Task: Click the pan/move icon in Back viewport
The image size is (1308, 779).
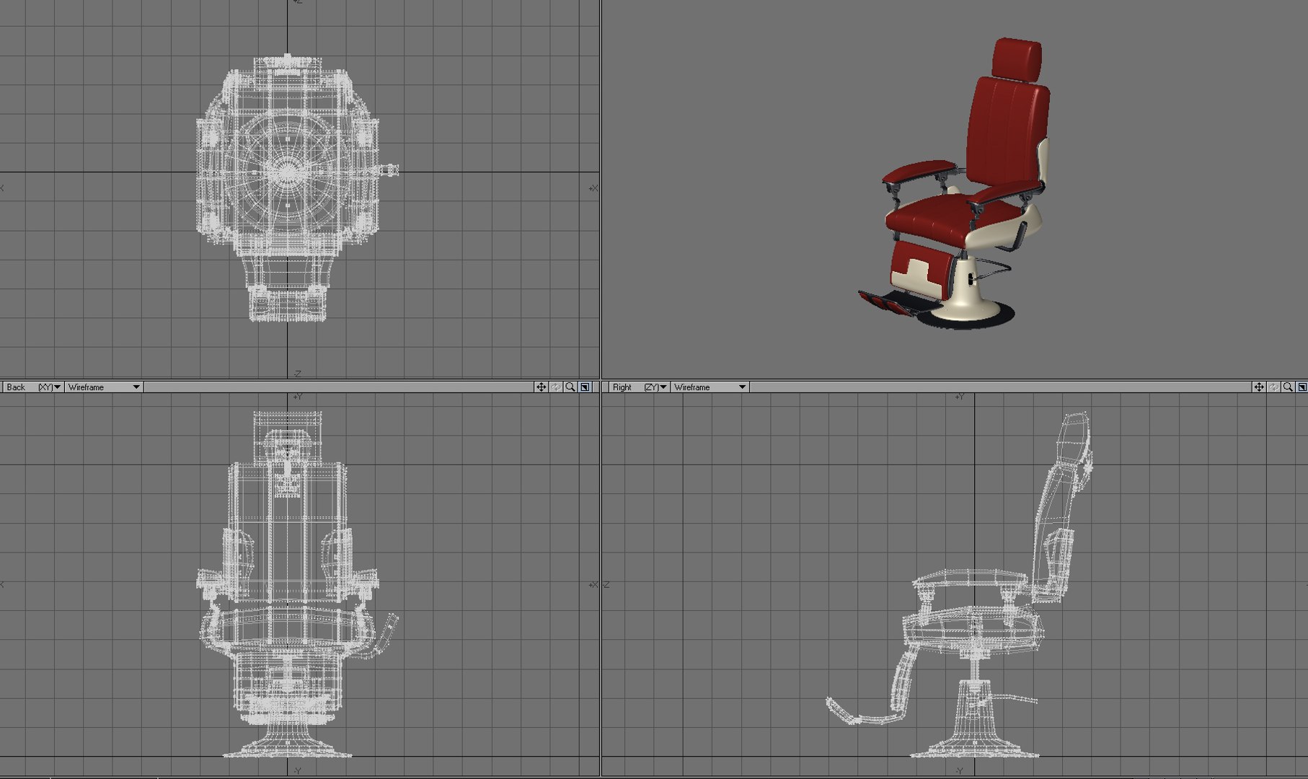Action: pyautogui.click(x=541, y=387)
